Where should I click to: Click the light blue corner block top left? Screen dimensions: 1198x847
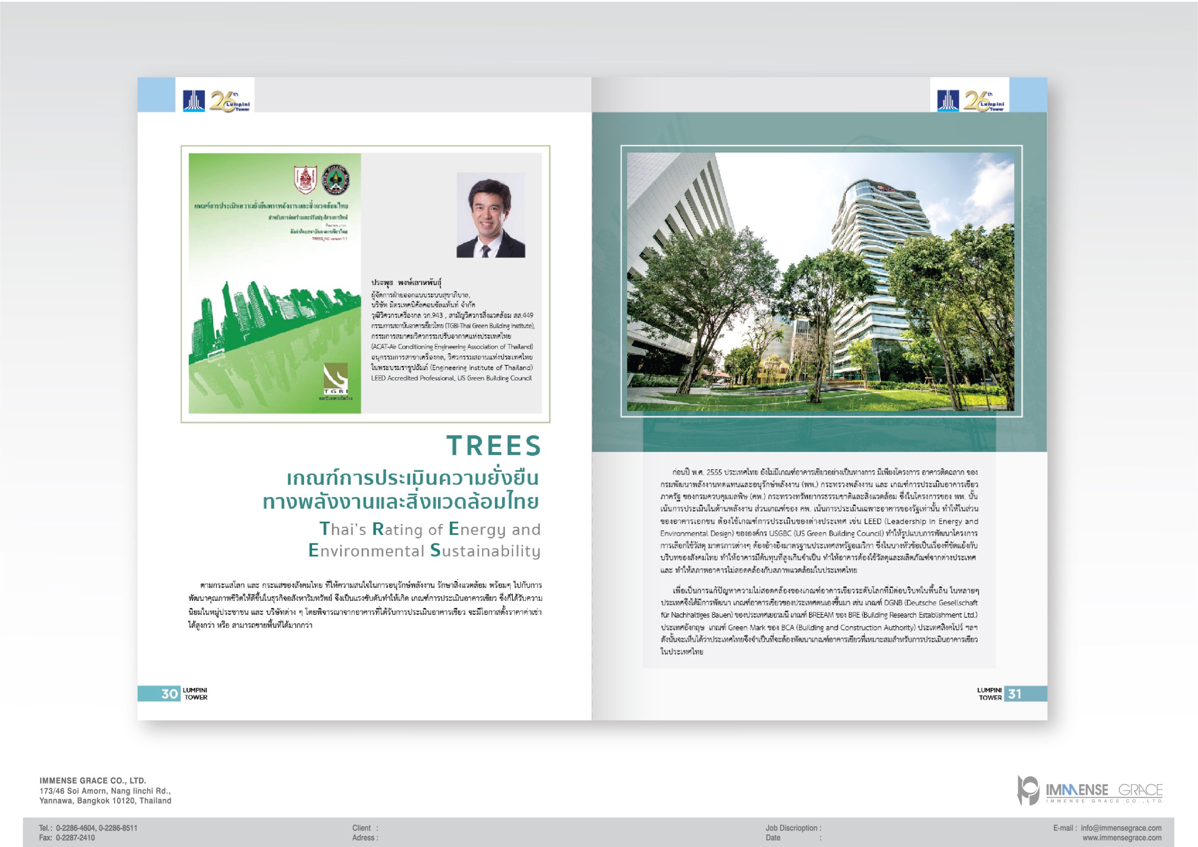tap(156, 95)
